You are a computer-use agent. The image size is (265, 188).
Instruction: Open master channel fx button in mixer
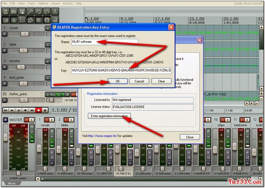(x=32, y=137)
